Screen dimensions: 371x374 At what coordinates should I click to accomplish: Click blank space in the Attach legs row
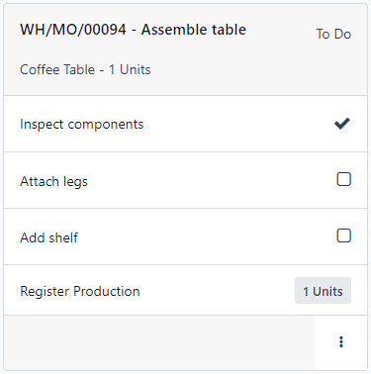pyautogui.click(x=211, y=180)
